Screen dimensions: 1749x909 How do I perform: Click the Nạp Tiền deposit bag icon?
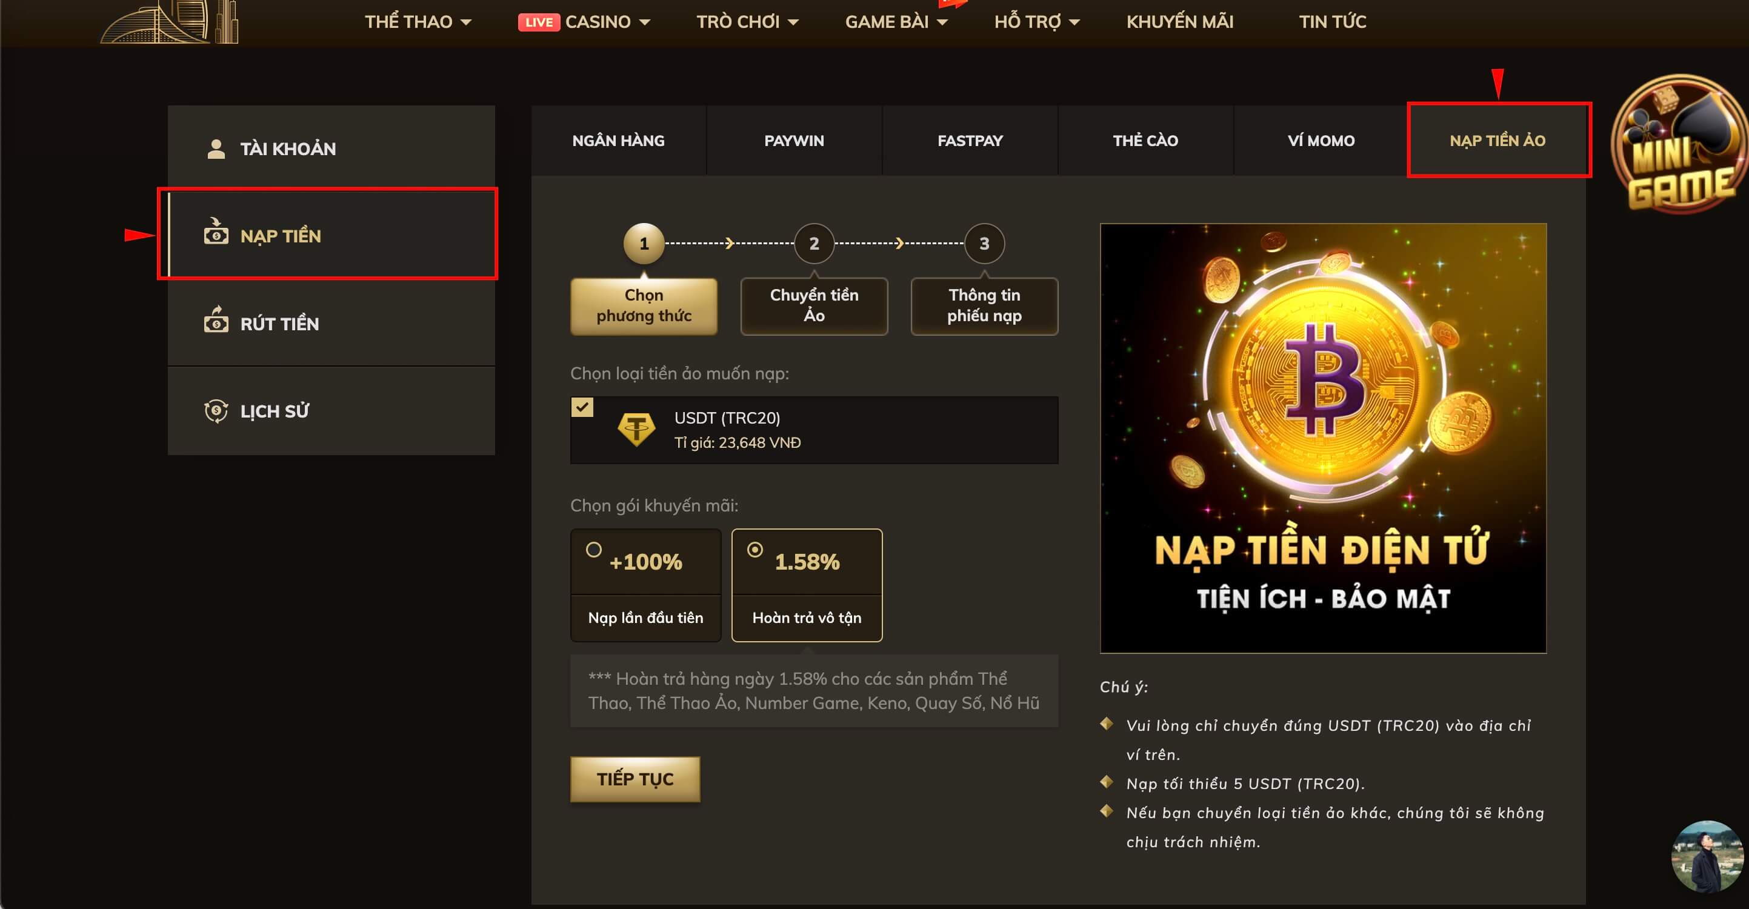click(x=216, y=232)
